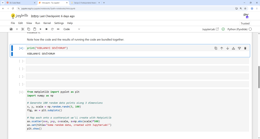
Task: Insert a cell below the active cell
Action: coord(239,48)
